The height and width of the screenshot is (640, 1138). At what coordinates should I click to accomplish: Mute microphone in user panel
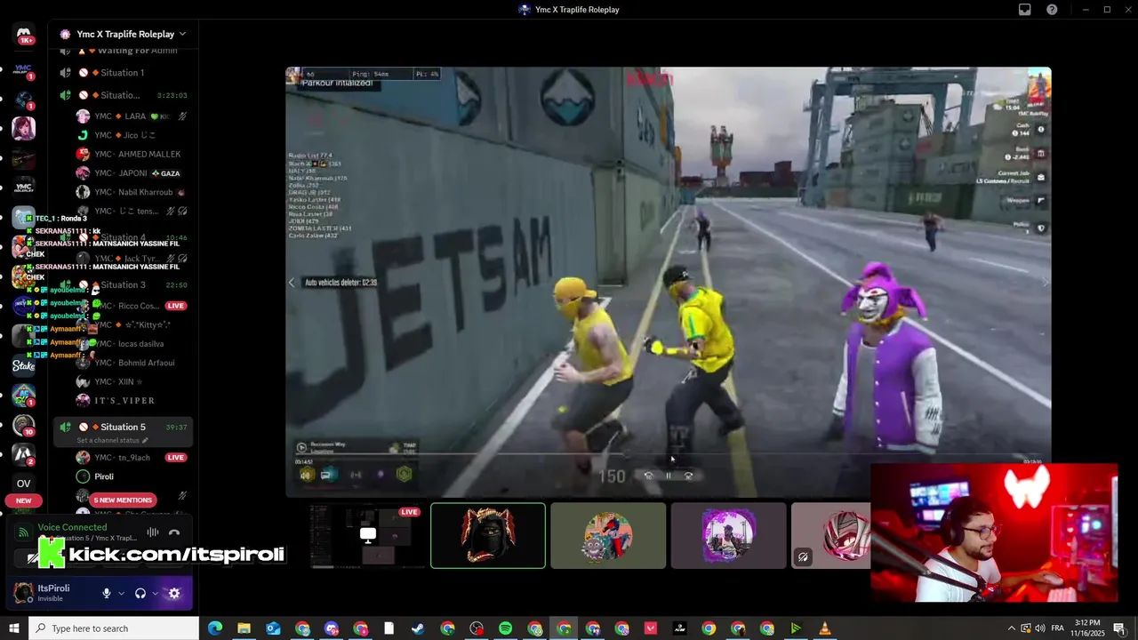[x=107, y=593]
